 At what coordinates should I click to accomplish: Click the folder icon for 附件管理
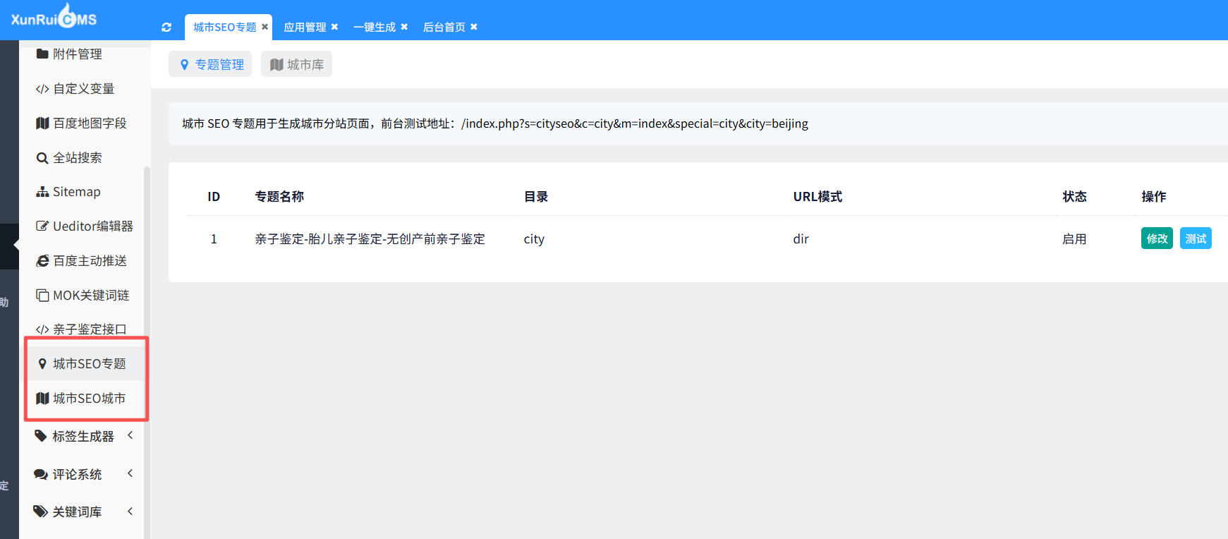(42, 54)
